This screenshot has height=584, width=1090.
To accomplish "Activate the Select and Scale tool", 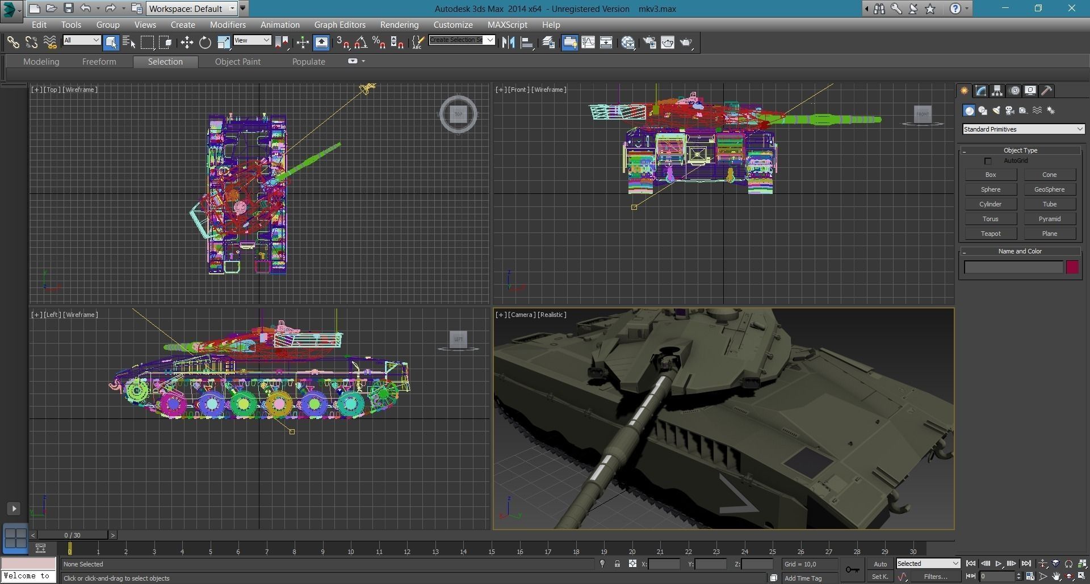I will click(x=223, y=43).
